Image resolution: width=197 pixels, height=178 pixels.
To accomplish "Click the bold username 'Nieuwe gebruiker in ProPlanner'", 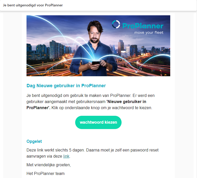I will point(86,105).
